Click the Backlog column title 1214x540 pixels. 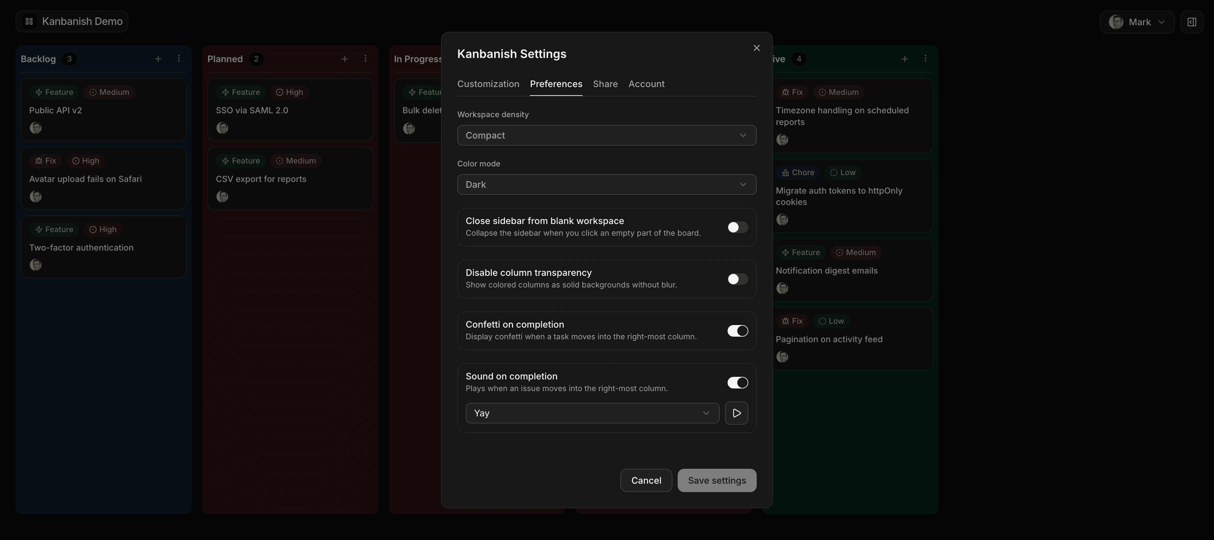(x=38, y=59)
